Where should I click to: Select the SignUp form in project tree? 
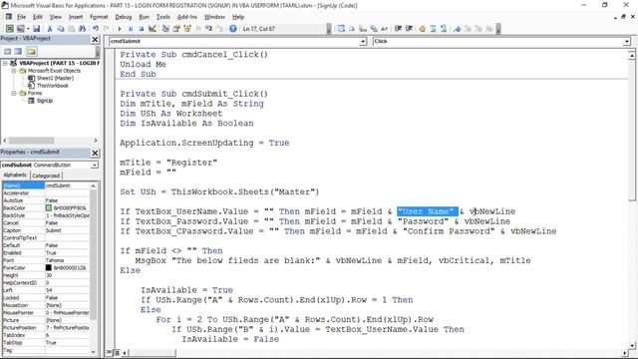pos(45,101)
